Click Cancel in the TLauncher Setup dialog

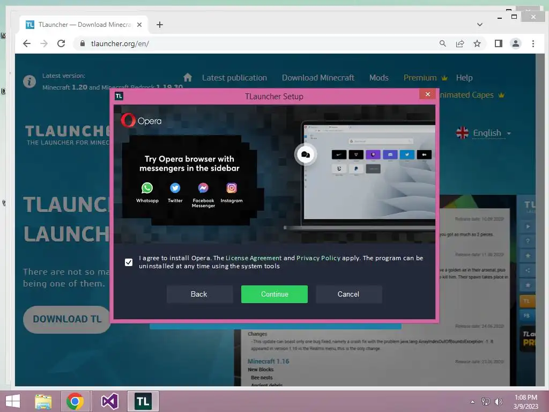[348, 295]
